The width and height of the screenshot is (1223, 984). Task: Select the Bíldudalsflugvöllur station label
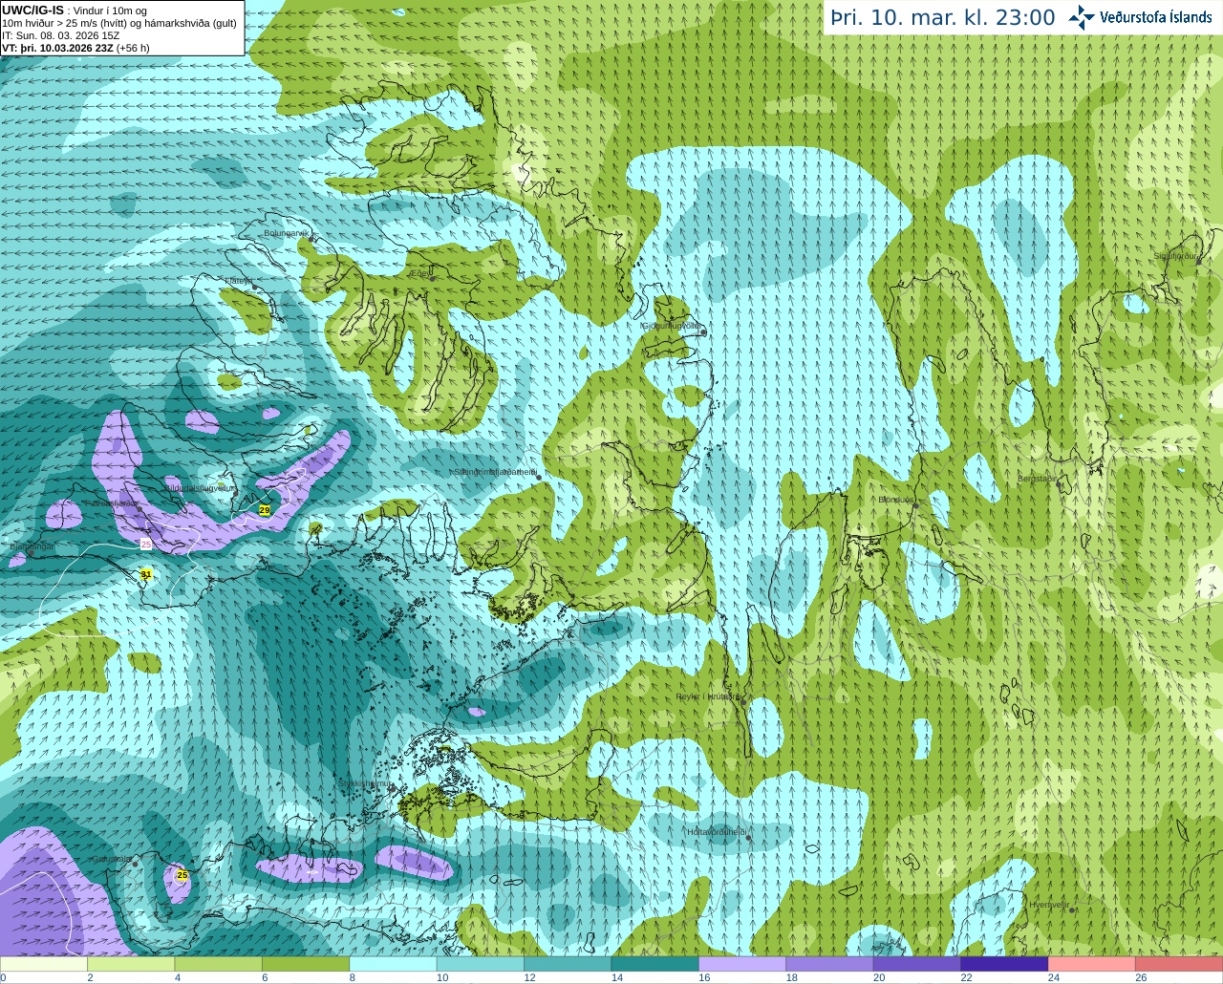(x=199, y=487)
